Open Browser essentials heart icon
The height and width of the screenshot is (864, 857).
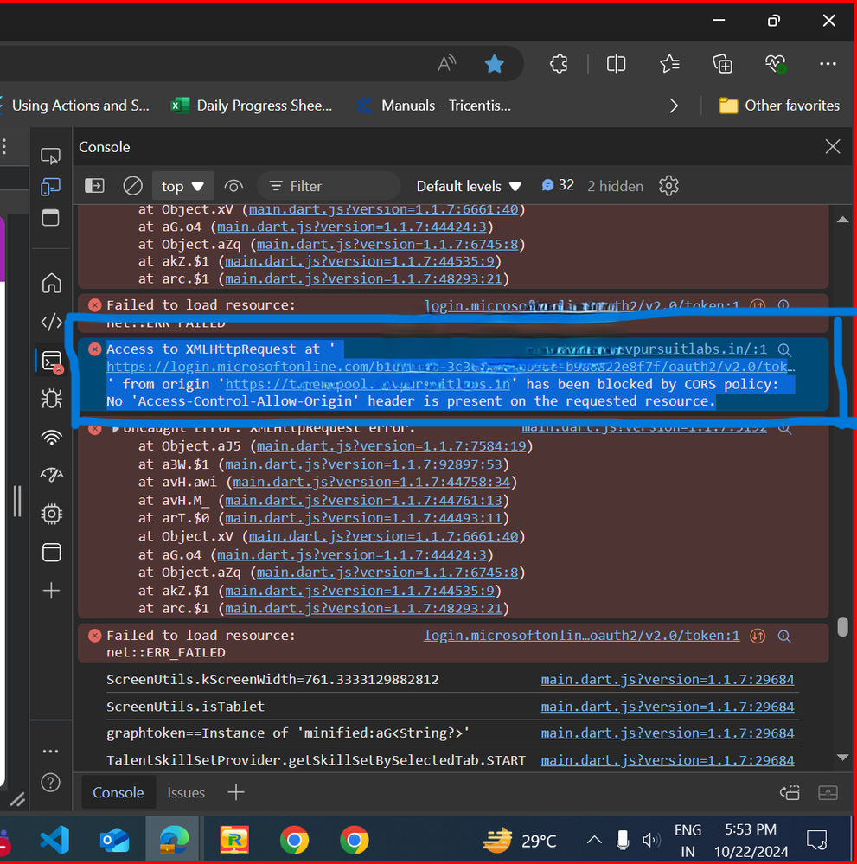point(776,64)
